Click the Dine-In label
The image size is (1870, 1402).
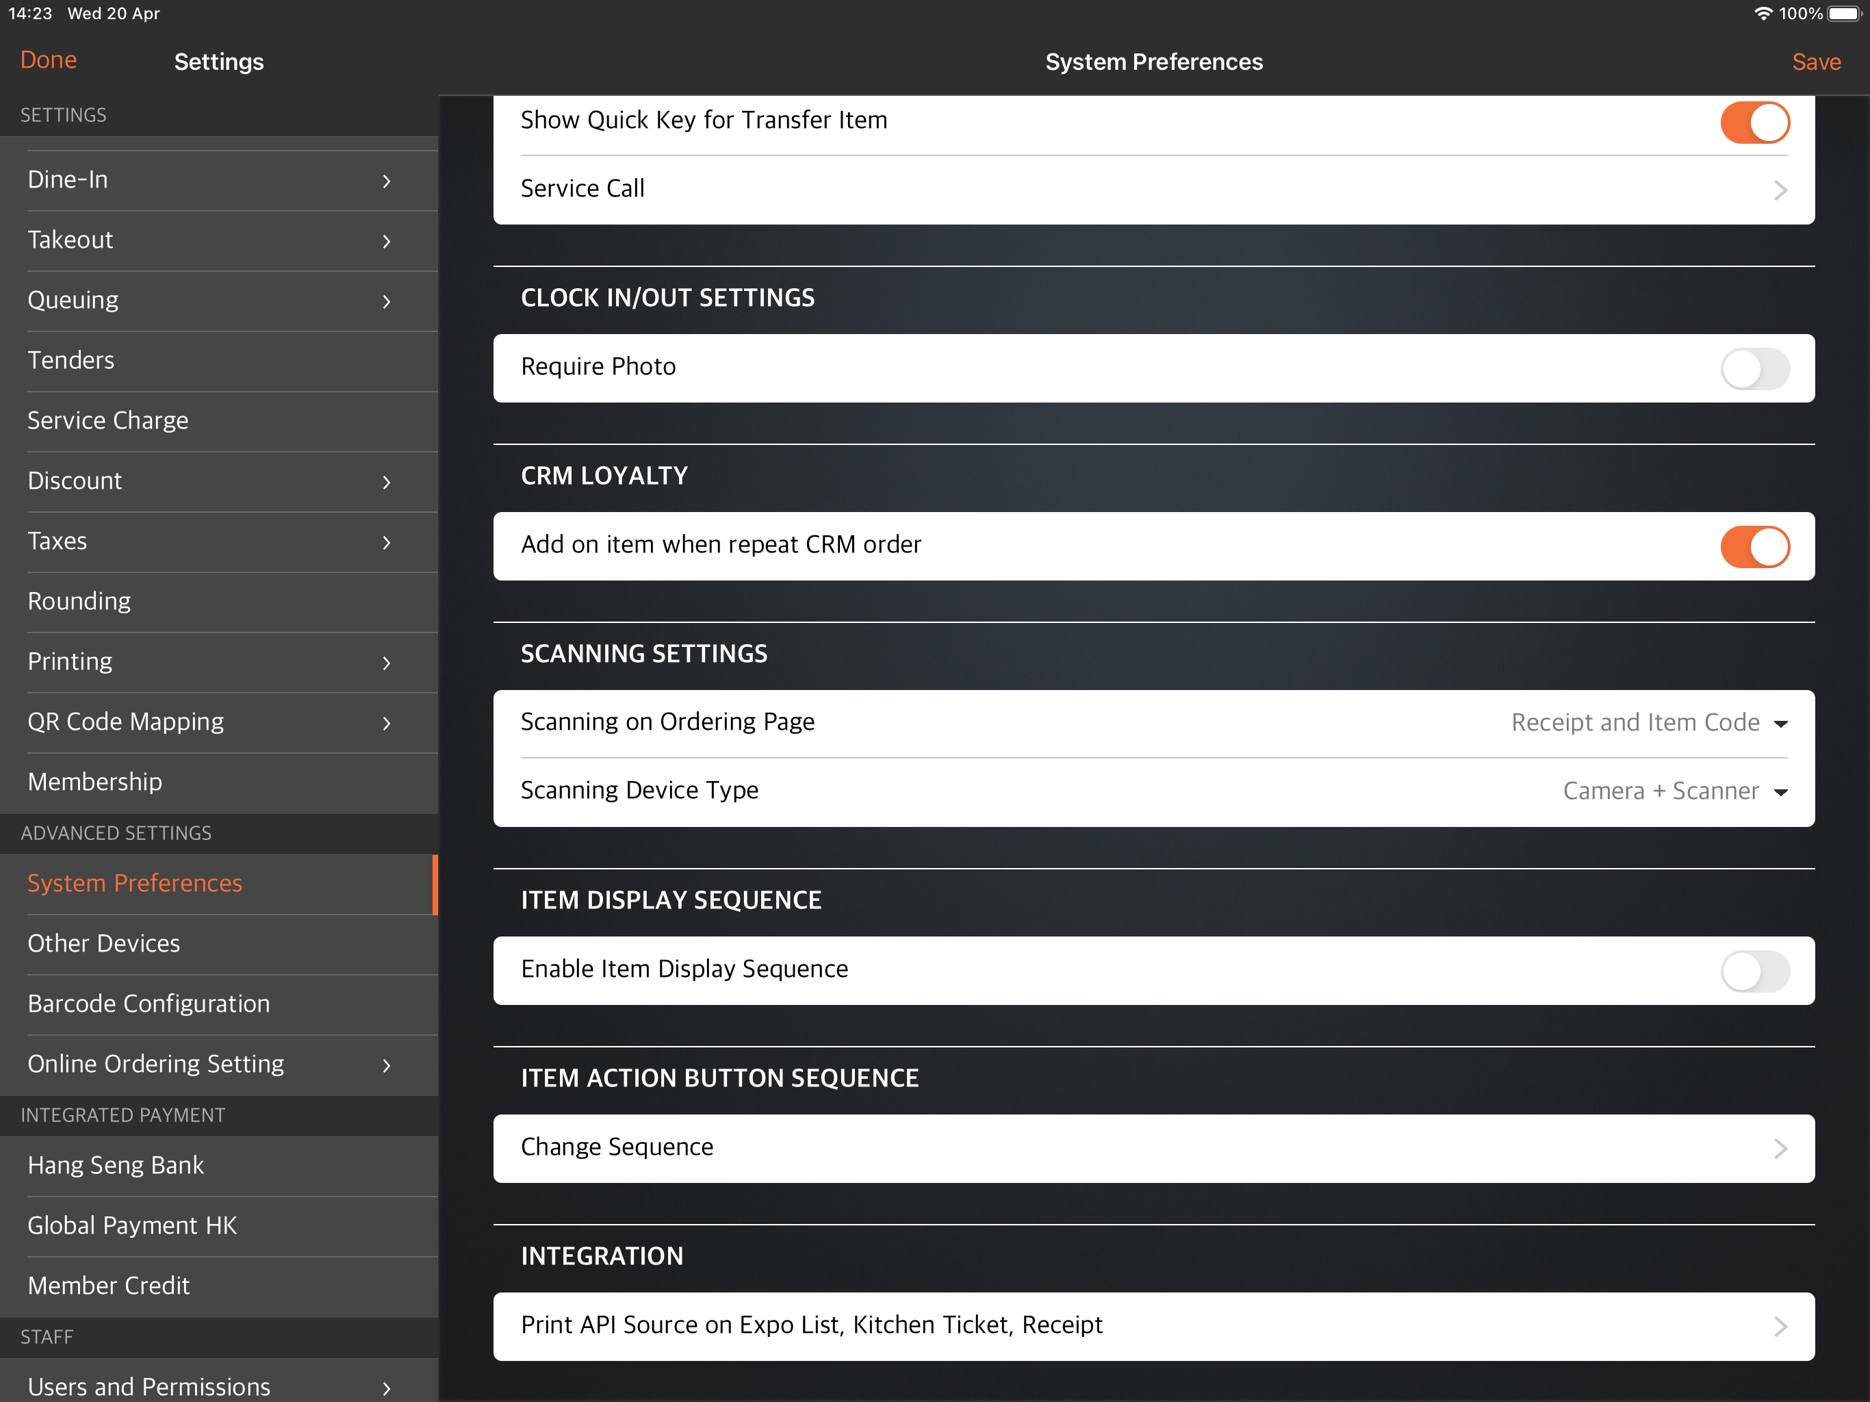pyautogui.click(x=68, y=179)
